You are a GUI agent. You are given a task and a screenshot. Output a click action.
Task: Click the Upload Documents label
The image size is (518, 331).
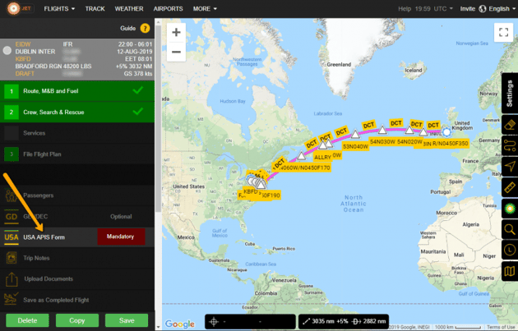point(49,279)
